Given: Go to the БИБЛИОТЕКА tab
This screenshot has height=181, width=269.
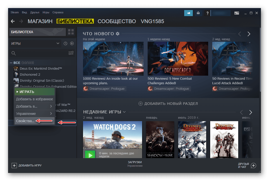Looking at the screenshot, I should pos(75,21).
